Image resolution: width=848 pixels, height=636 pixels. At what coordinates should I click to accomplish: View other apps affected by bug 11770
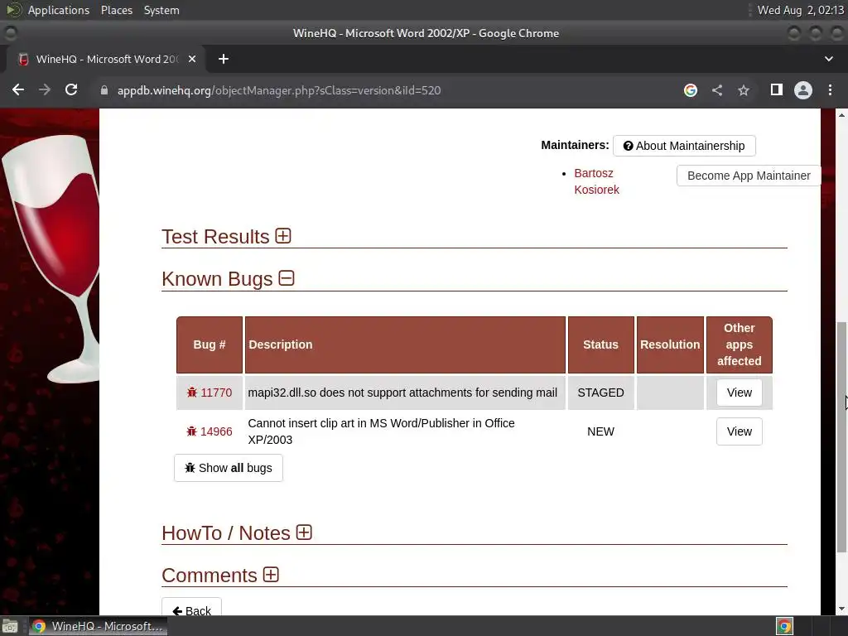point(740,393)
